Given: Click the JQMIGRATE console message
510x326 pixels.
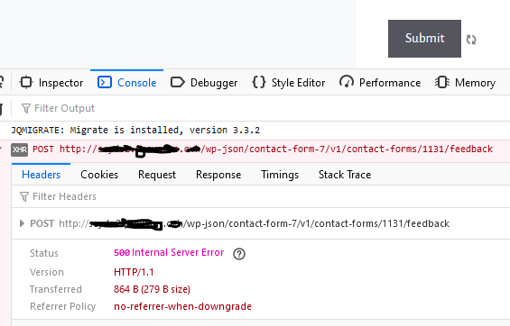Looking at the screenshot, I should 135,131.
